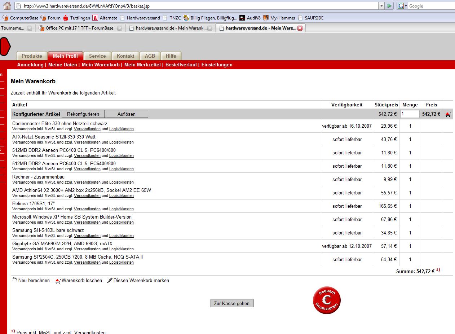Open the Hilfe navigation tab
The height and width of the screenshot is (334, 455).
tap(171, 56)
